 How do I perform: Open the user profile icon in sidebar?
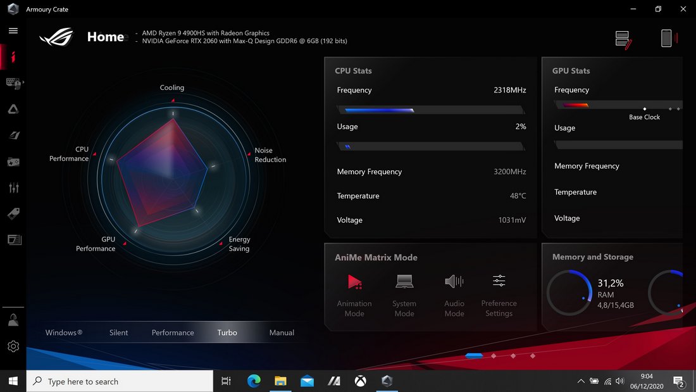(13, 320)
